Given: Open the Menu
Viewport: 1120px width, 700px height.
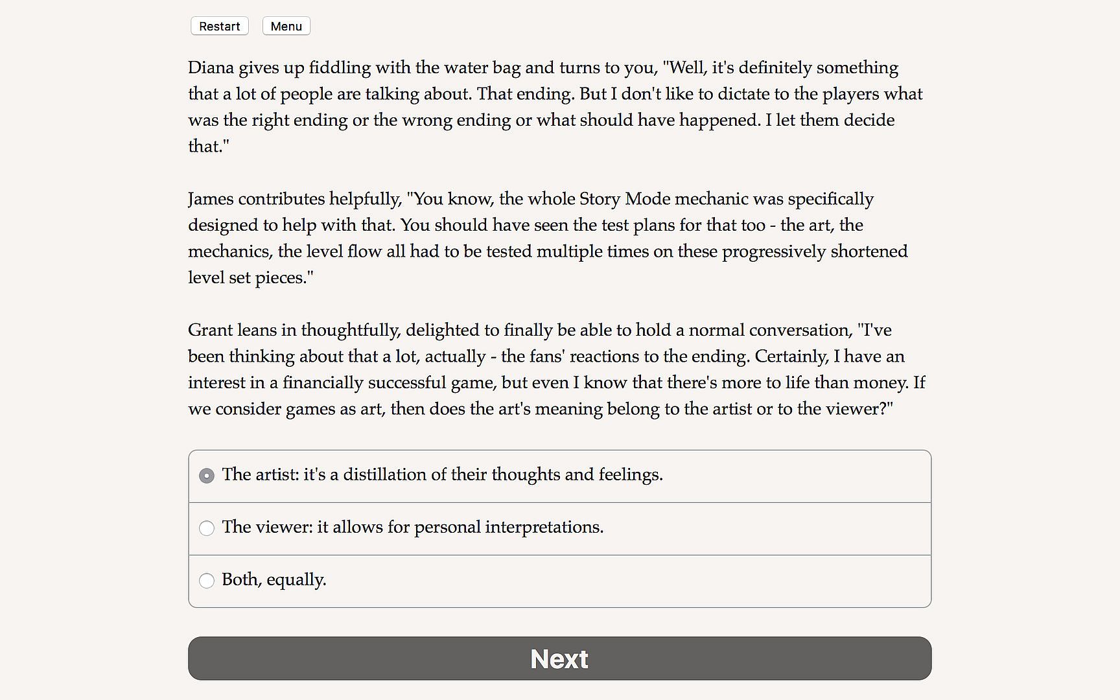Looking at the screenshot, I should tap(286, 27).
